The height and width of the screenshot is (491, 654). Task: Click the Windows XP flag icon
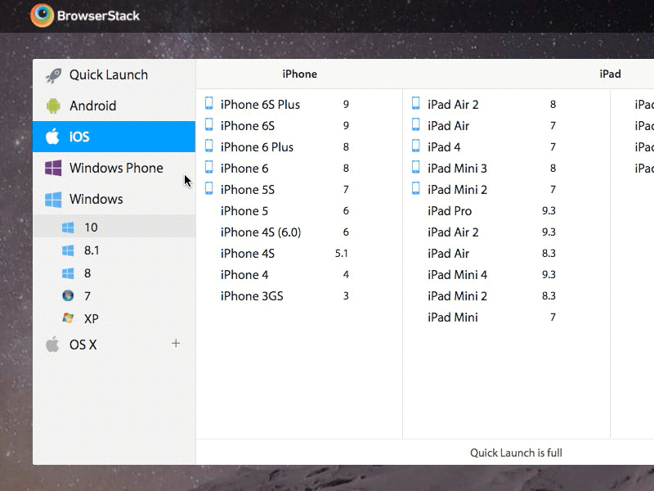pyautogui.click(x=68, y=318)
